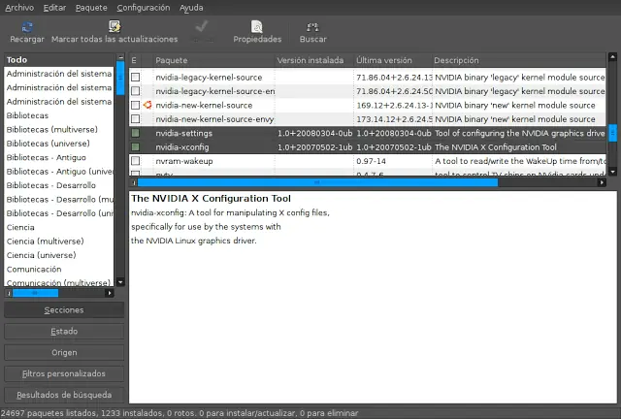
Task: Click the category list scroll-right arrow
Action: 110,293
